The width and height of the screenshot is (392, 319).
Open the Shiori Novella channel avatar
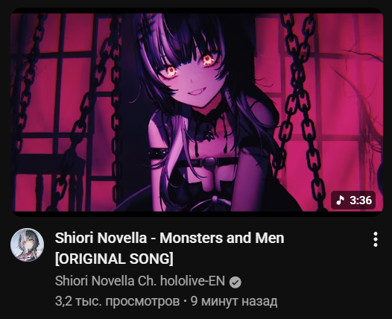click(x=28, y=244)
